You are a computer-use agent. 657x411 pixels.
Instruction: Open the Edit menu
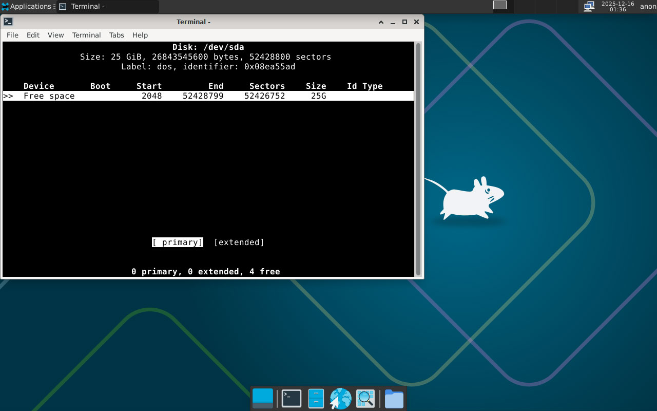tap(33, 35)
